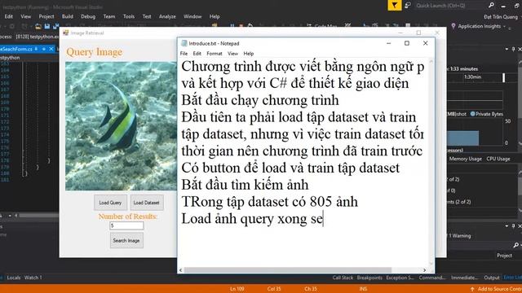Open Visual Studio Help menu

[215, 16]
